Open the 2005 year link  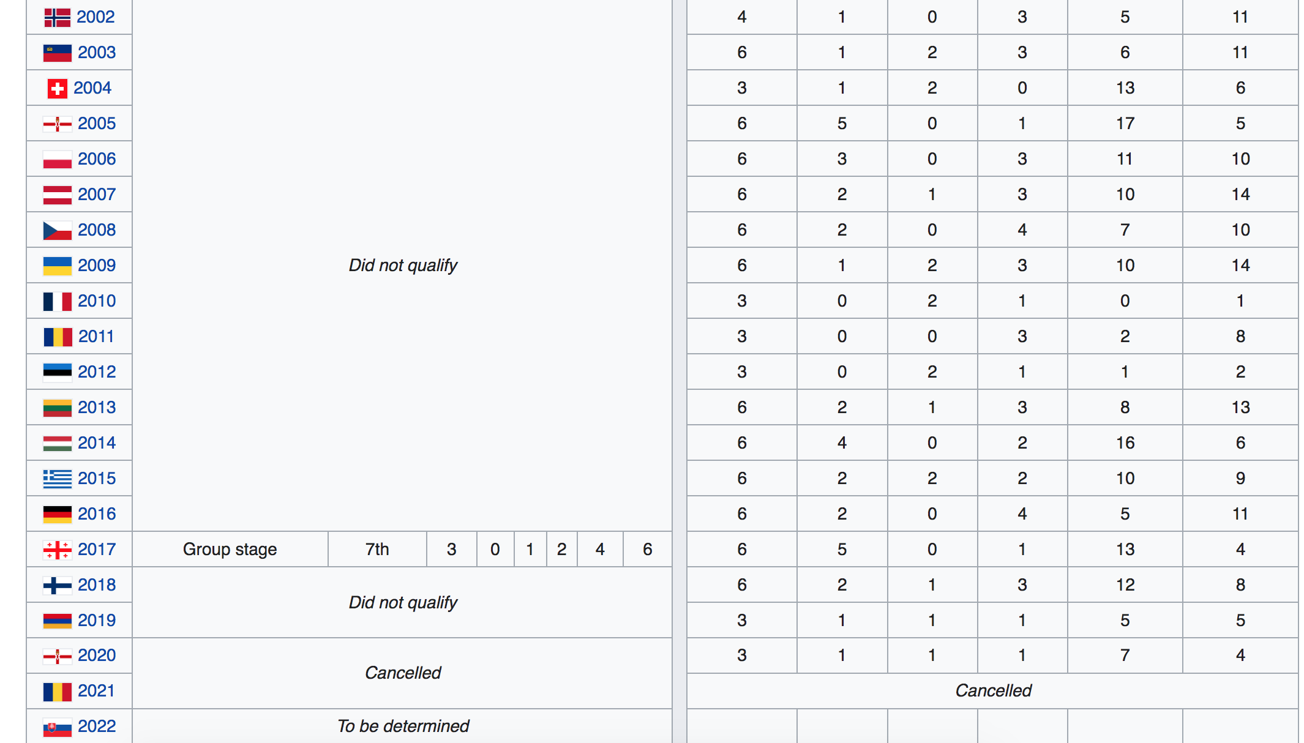[97, 124]
